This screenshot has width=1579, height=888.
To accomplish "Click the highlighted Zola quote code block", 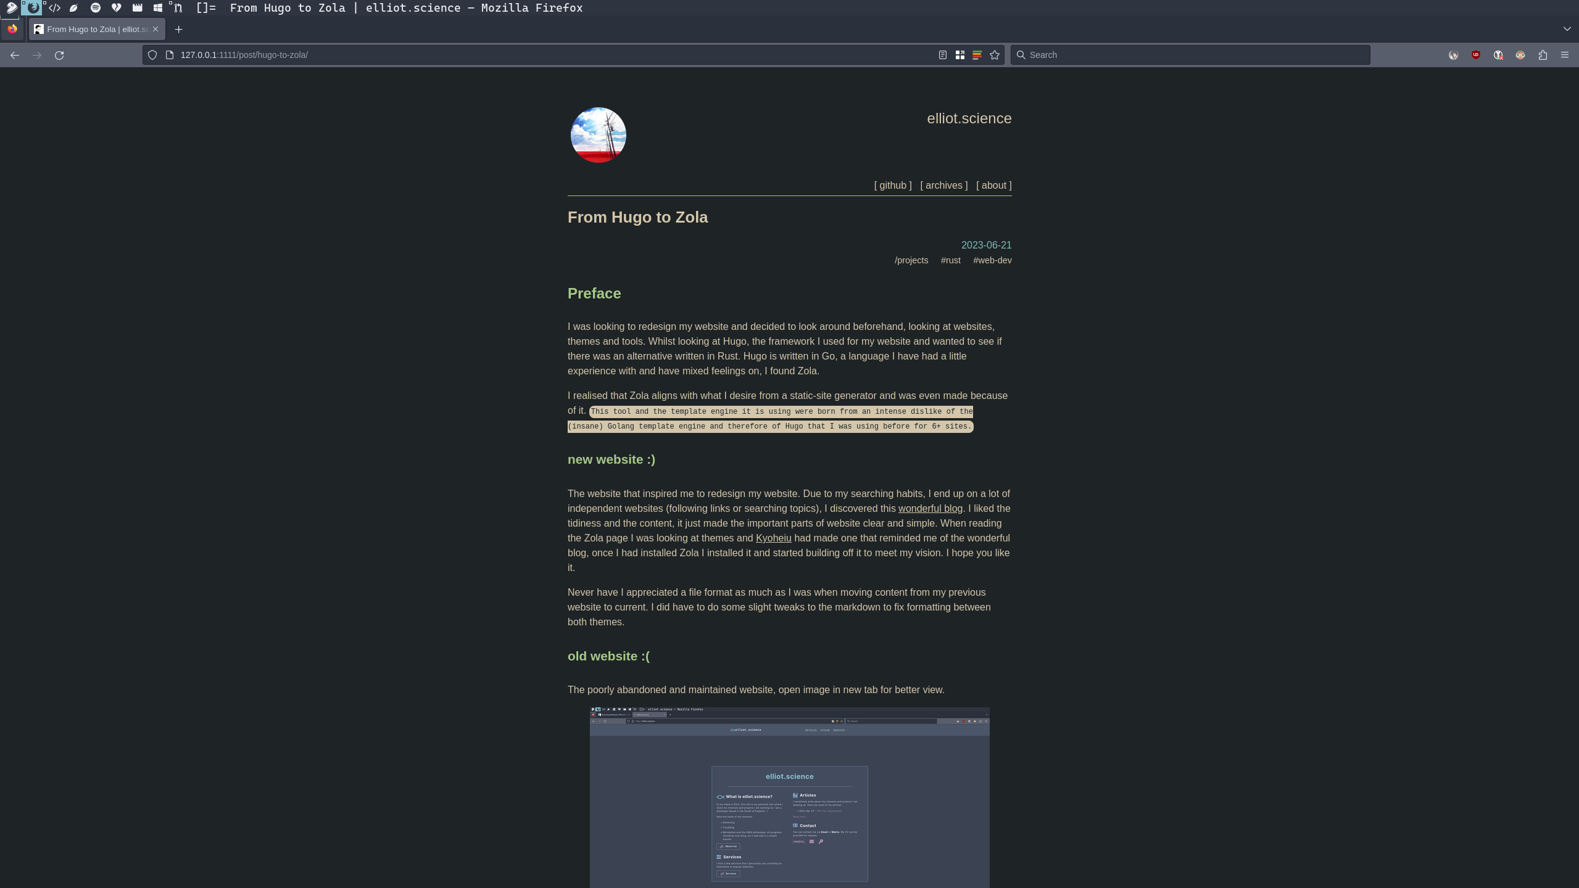I will pos(770,419).
